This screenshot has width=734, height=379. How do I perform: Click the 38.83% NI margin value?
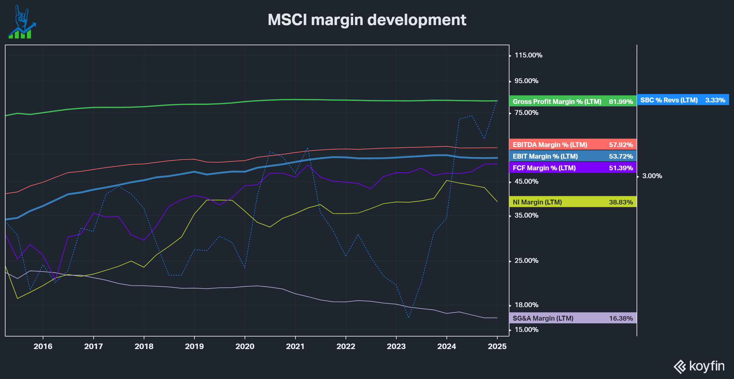621,202
